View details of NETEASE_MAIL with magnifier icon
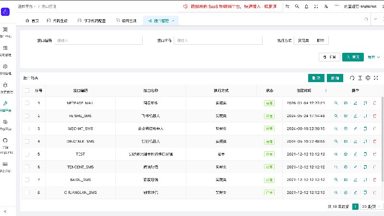Image resolution: width=384 pixels, height=216 pixels. [336, 103]
